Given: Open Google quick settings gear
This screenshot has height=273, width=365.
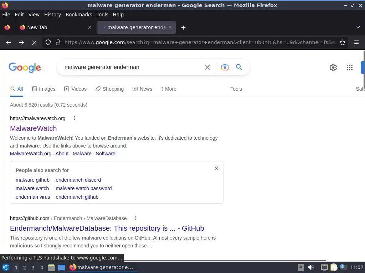Looking at the screenshot, I should pyautogui.click(x=333, y=68).
